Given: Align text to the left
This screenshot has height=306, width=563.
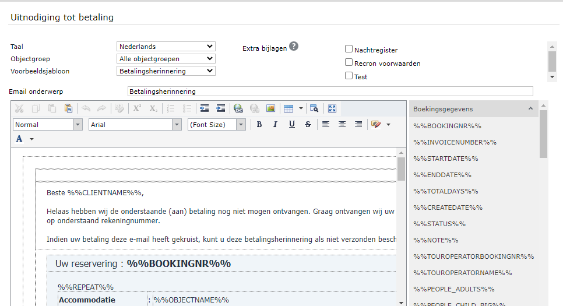Looking at the screenshot, I should pos(326,124).
